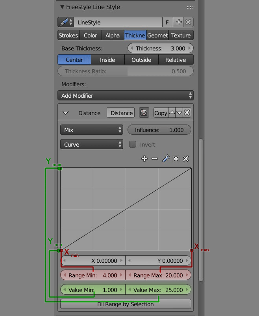Open the Curve mapping type dropdown

click(92, 144)
